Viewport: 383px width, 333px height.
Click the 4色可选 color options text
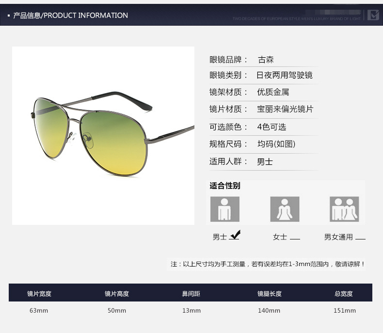point(271,127)
